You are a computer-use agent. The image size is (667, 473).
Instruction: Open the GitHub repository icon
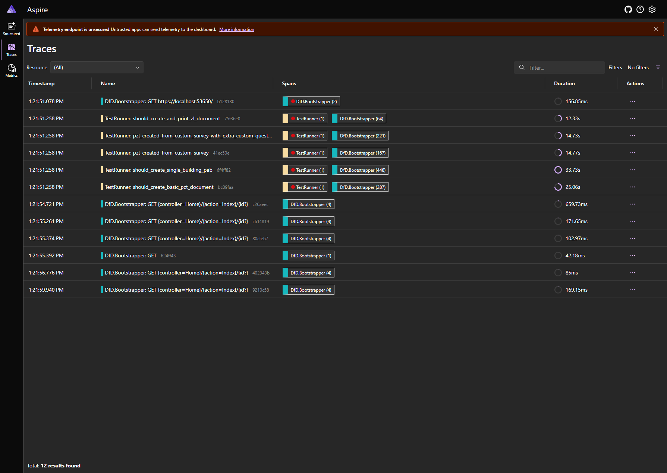coord(628,9)
